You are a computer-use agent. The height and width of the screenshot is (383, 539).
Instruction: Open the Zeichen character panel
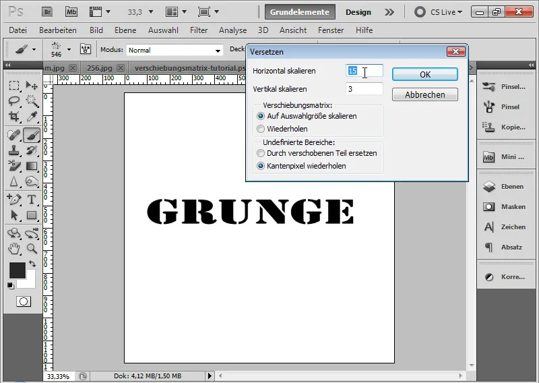[x=504, y=227]
